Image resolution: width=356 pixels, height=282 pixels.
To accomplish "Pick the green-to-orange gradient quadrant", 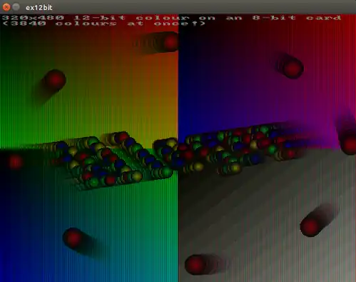I will (x=89, y=81).
